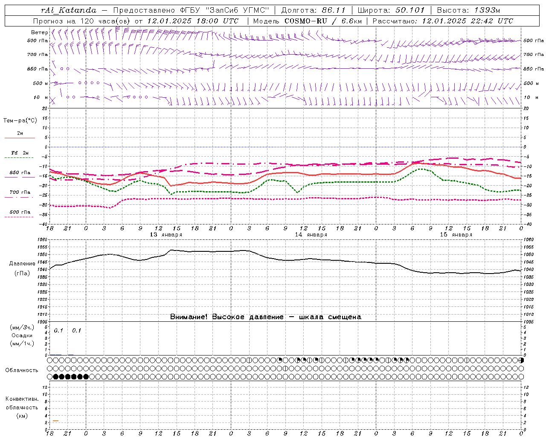546x437 pixels.
Task: Click the 1060 value on left pressure axis
Action: [44, 239]
